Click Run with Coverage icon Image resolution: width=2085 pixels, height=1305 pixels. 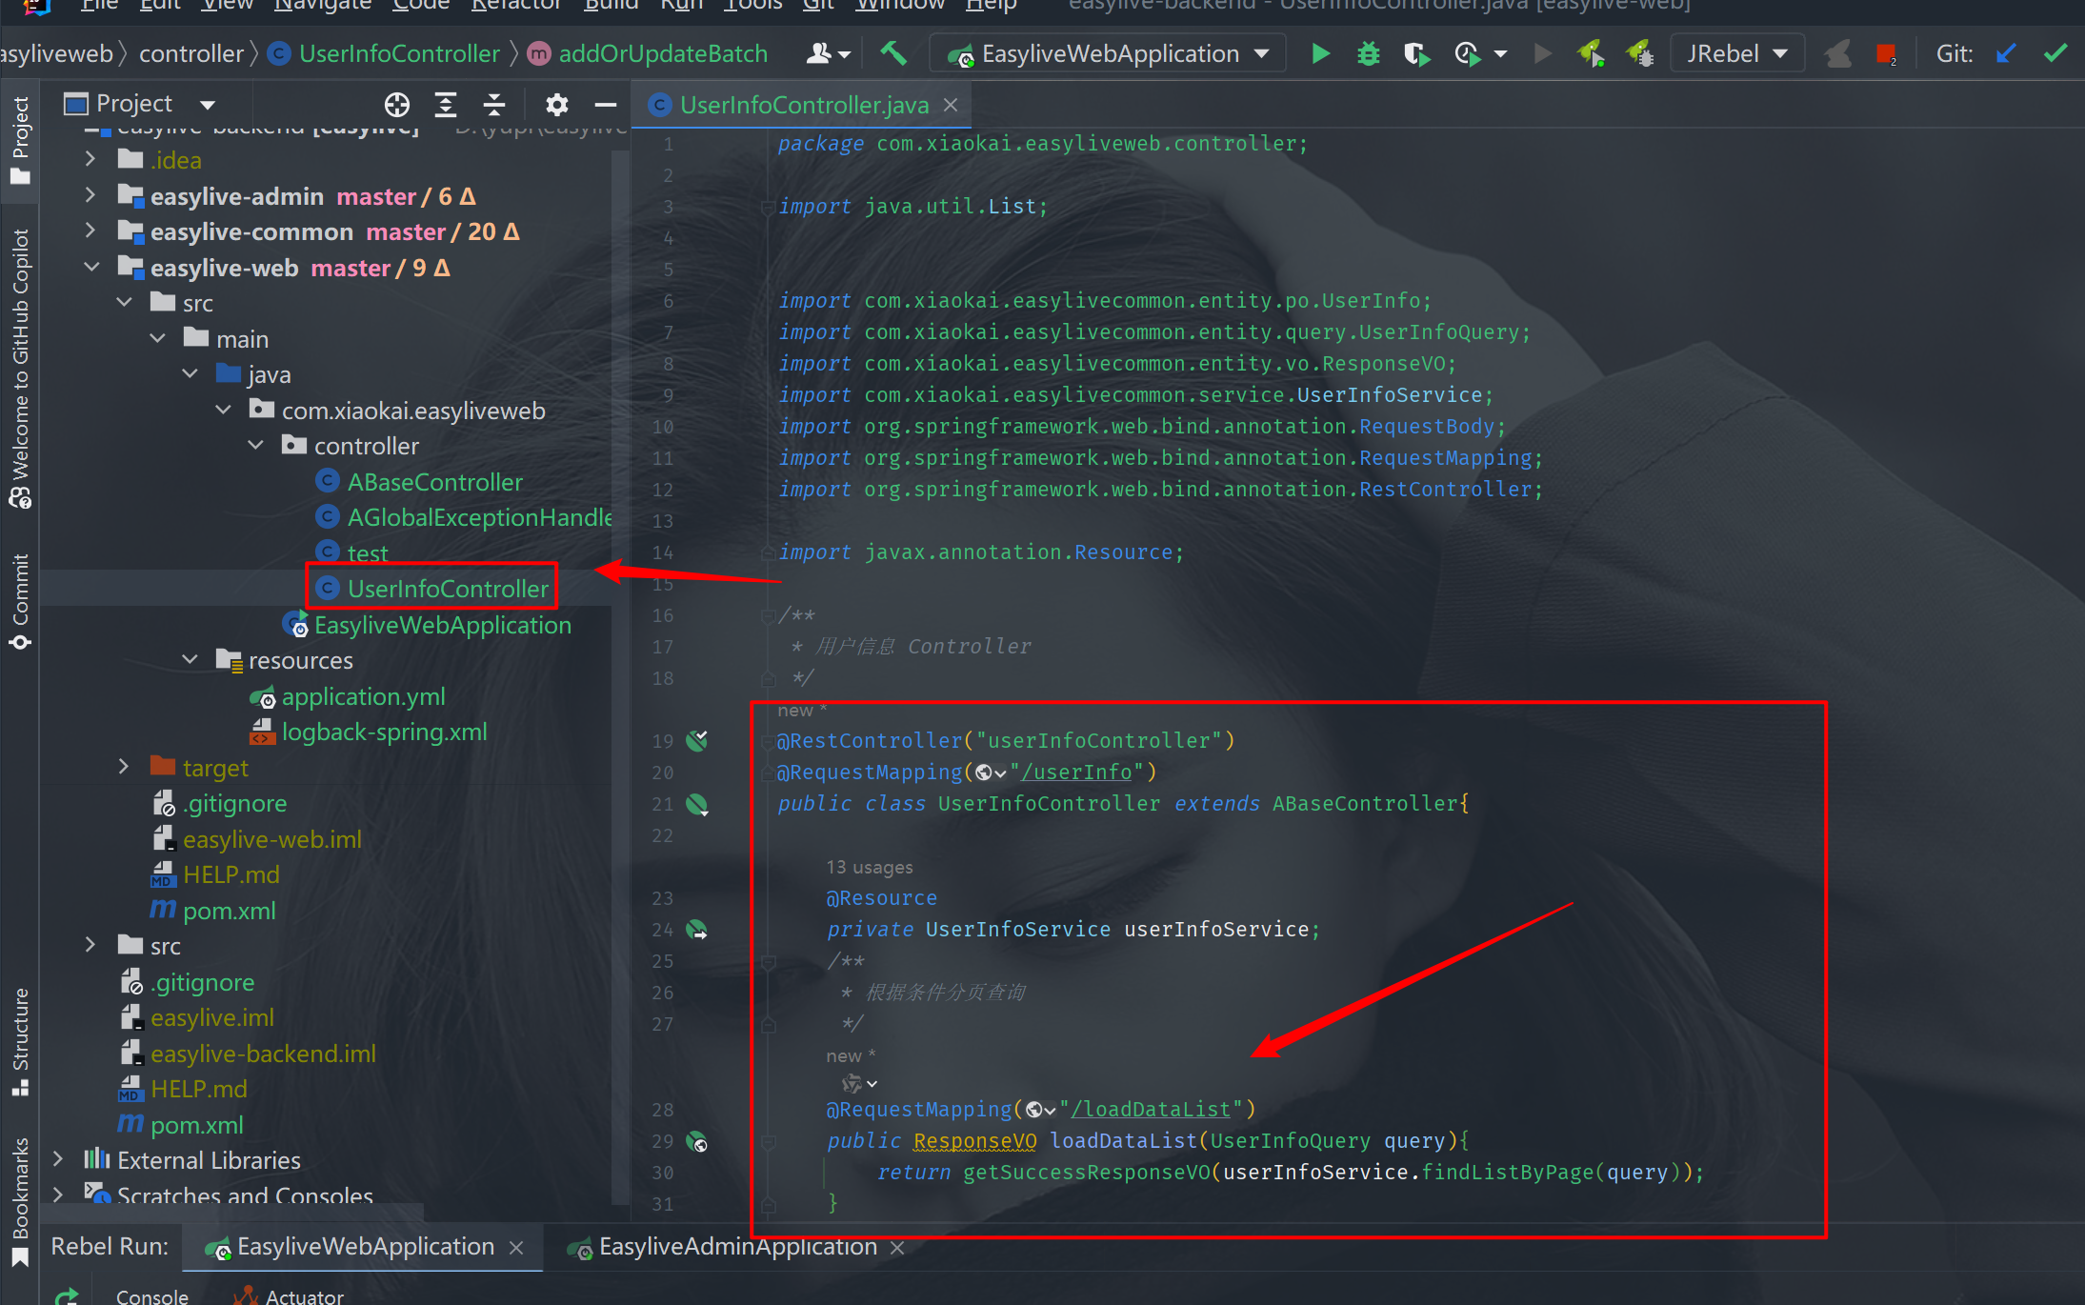[x=1416, y=54]
